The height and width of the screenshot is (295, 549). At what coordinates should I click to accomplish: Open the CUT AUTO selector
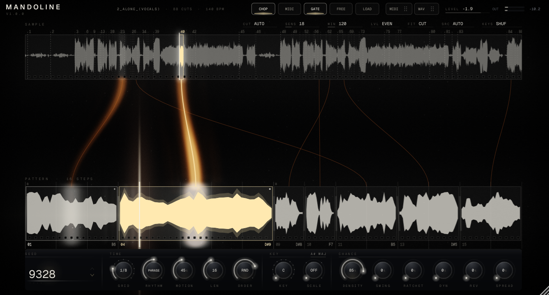coord(259,24)
